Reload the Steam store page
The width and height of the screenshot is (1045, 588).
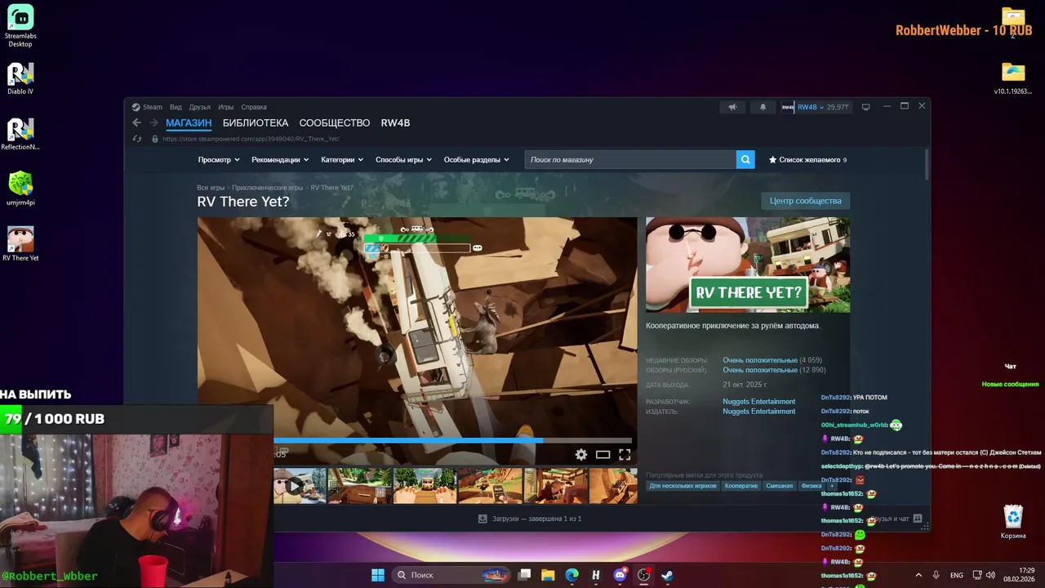point(138,139)
